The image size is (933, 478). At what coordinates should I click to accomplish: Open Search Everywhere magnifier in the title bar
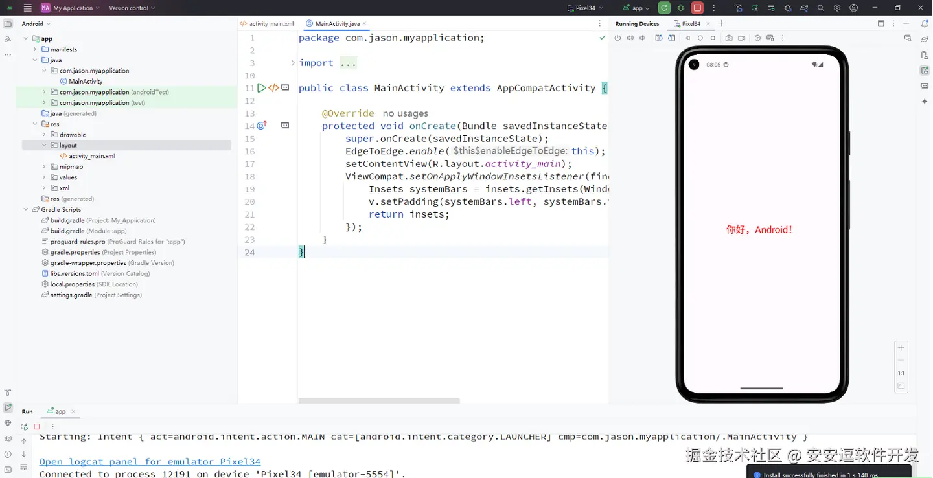pos(820,8)
